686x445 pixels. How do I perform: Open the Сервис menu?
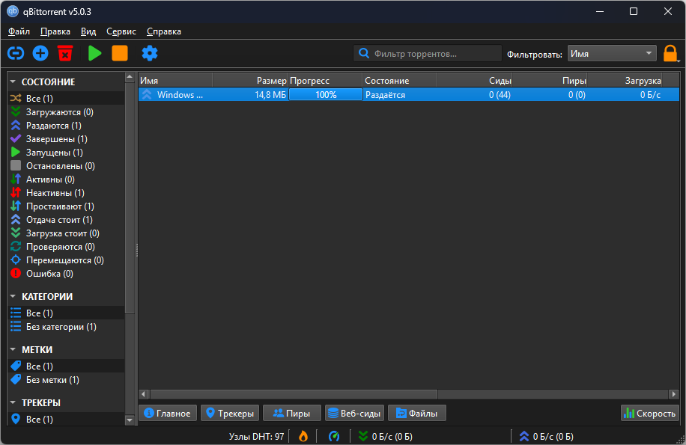click(x=121, y=31)
